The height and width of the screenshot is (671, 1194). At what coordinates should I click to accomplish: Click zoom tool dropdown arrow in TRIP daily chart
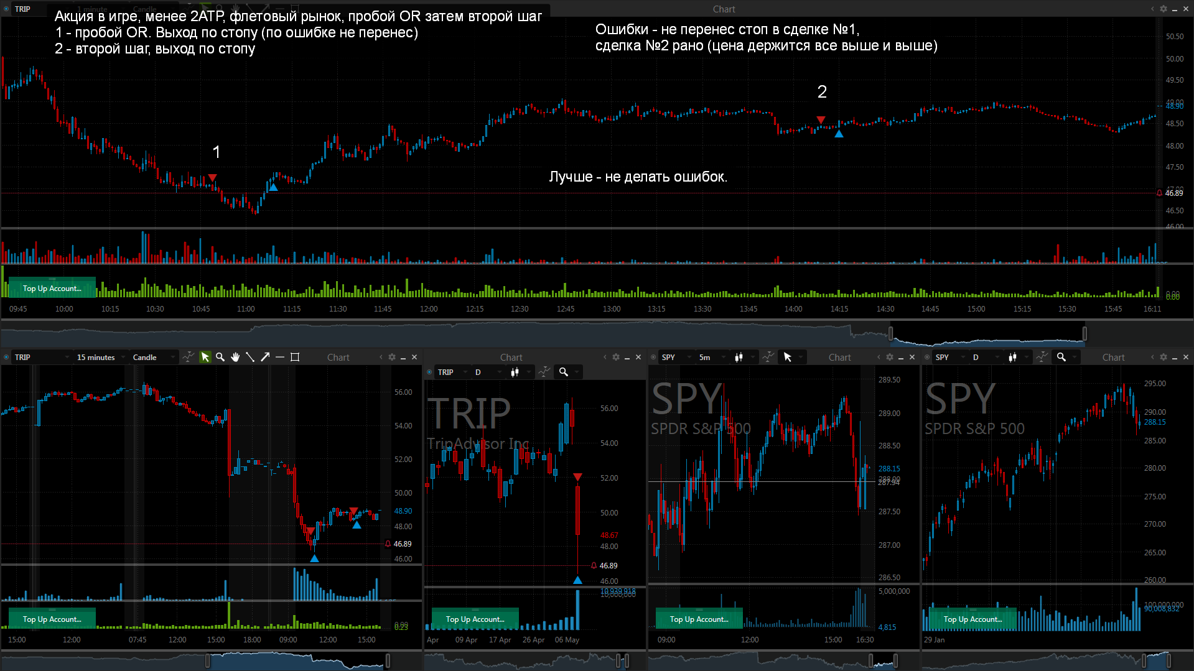click(577, 373)
